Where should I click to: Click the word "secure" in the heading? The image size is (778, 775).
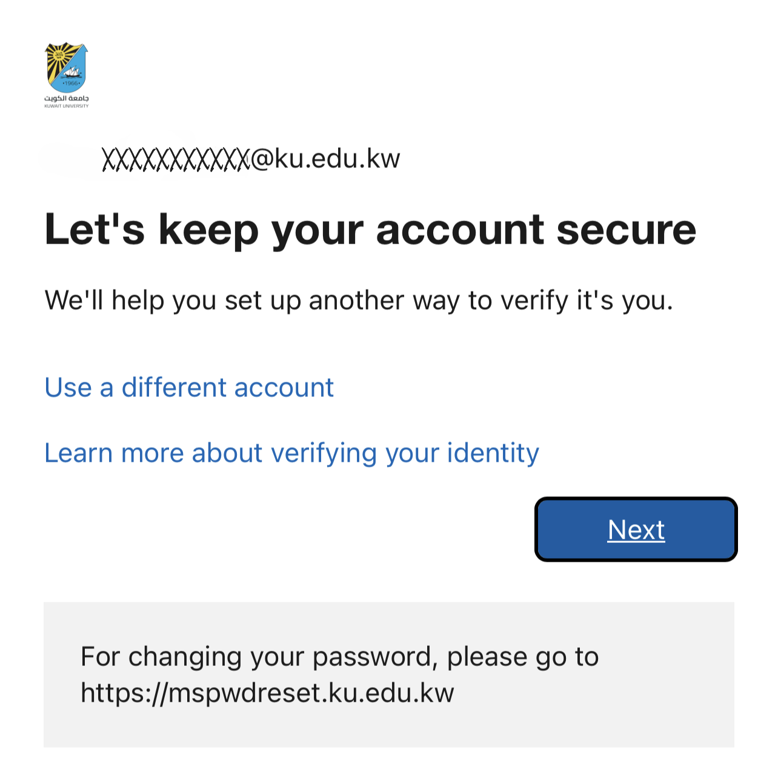626,230
